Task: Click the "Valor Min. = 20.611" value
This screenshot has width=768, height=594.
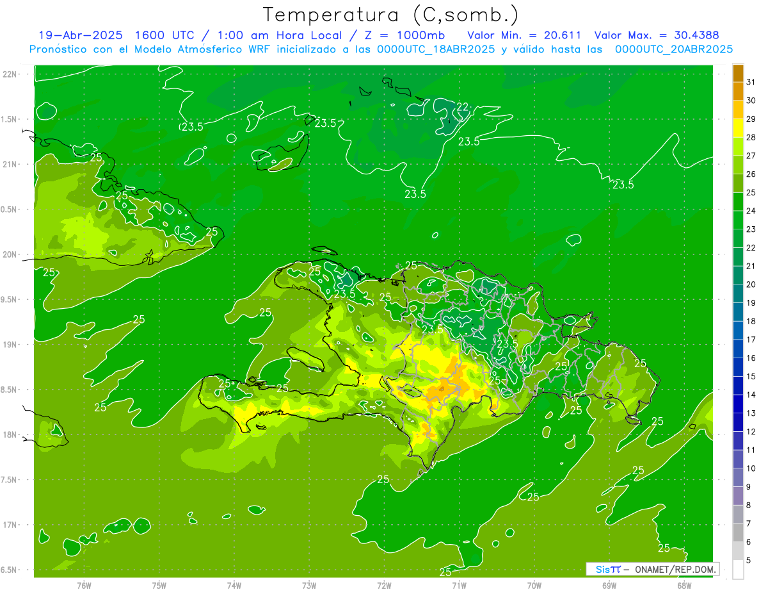Action: click(x=524, y=35)
